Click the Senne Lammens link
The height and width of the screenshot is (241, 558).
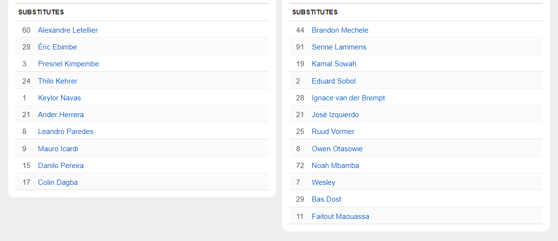[x=339, y=47]
